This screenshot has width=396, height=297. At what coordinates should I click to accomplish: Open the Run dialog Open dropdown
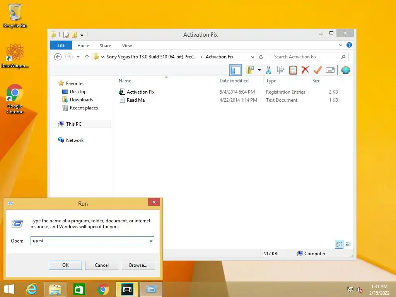click(151, 241)
